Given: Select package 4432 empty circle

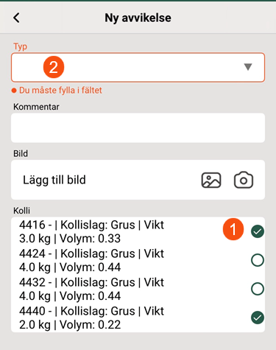Looking at the screenshot, I should click(258, 289).
